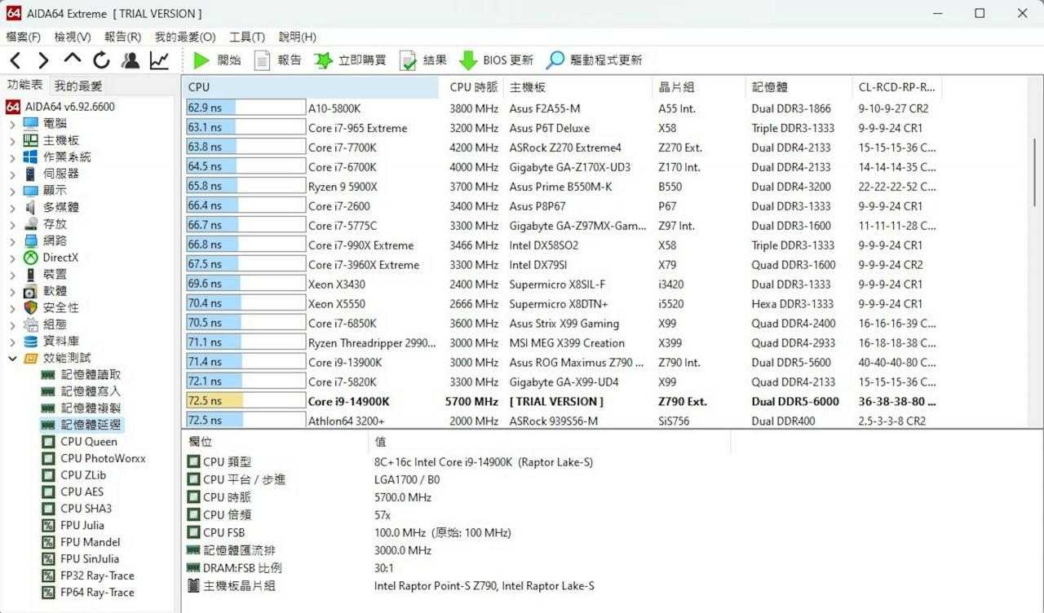Open FP64 Ray-Trace benchmark
The image size is (1044, 613).
coord(88,593)
